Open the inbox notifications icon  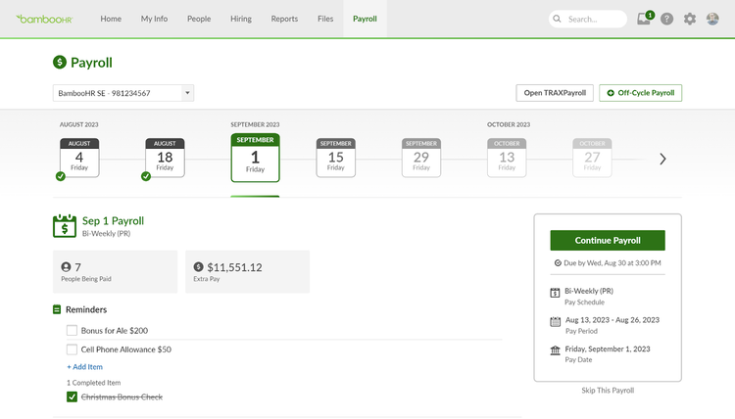[x=644, y=19]
